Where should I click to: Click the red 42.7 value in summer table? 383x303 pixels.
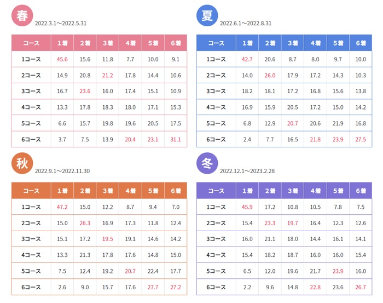pos(247,59)
